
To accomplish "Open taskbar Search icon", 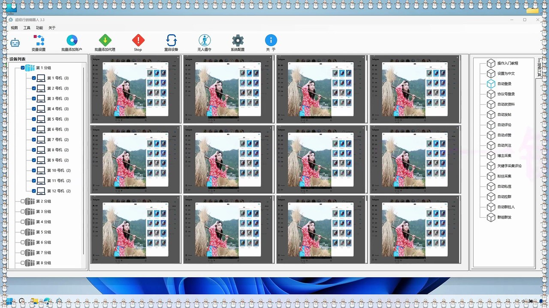I will 21,300.
